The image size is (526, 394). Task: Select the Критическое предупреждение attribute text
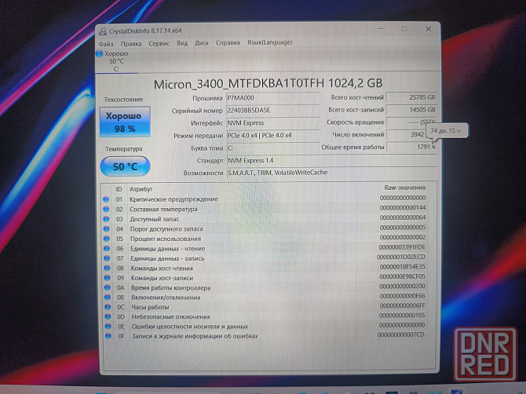click(174, 199)
